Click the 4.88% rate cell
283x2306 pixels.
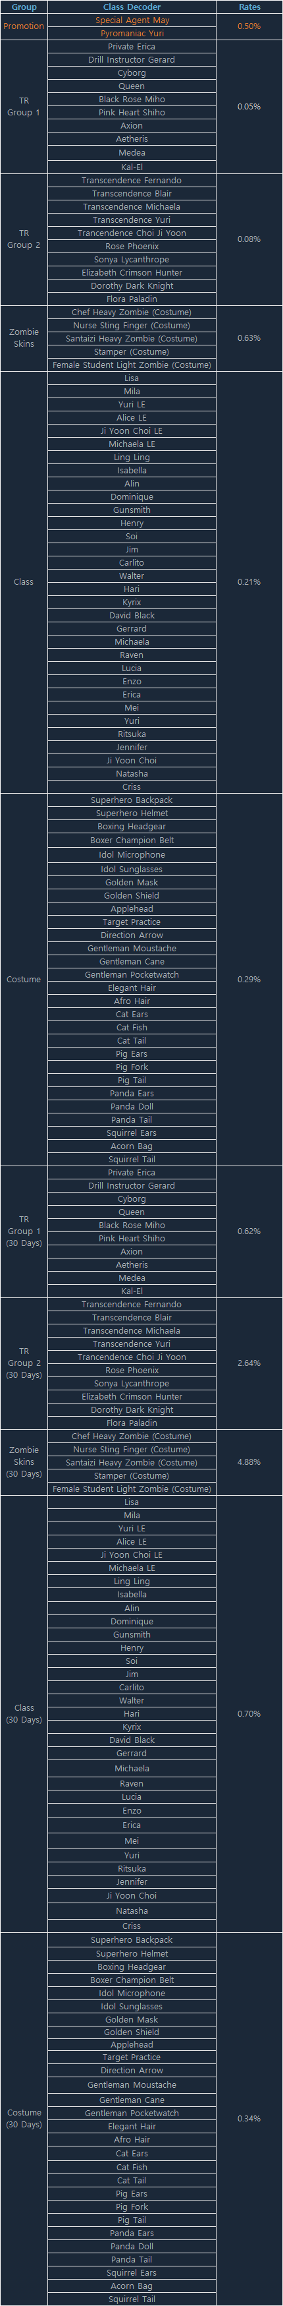point(249,1462)
